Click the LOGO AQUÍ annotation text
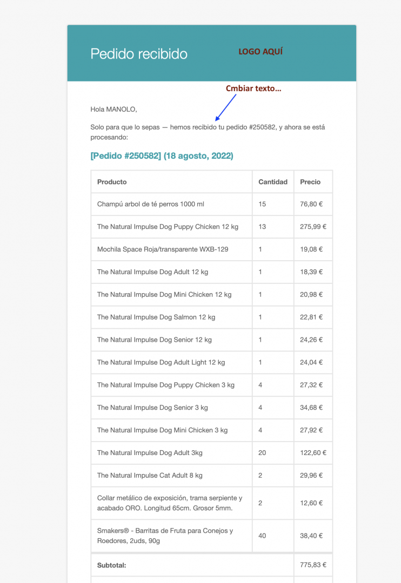This screenshot has width=401, height=583. tap(260, 52)
